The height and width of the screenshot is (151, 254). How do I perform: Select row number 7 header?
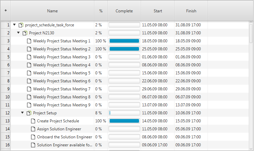6,73
